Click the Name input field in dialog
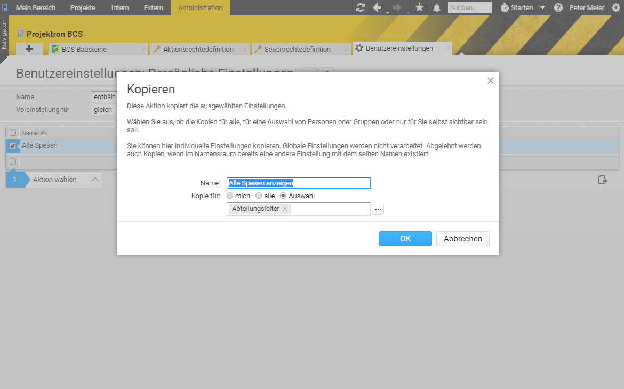The image size is (624, 389). coord(299,183)
